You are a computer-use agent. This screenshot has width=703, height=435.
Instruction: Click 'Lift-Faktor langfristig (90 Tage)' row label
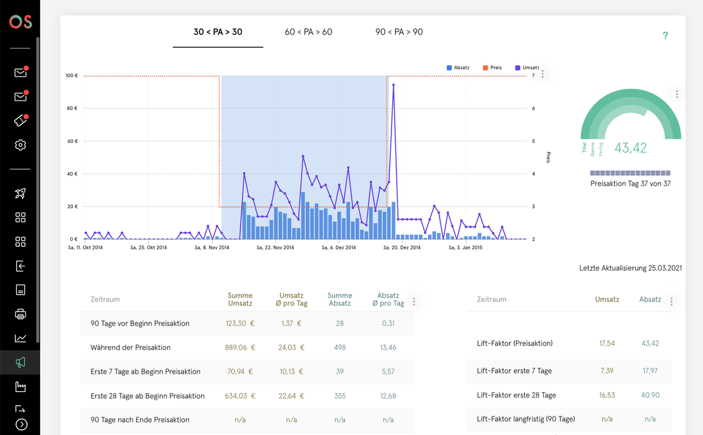point(526,419)
